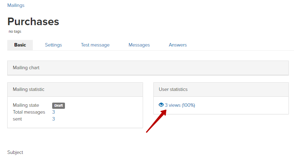This screenshot has height=157, width=294.
Task: Click the Subject label
Action: 15,152
